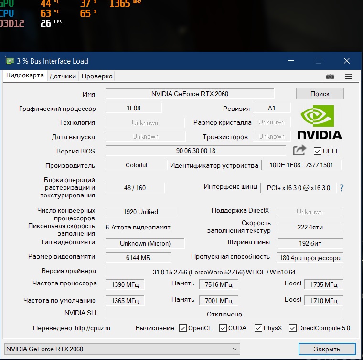Click the GPU field 1F08
The image size is (363, 360).
(x=134, y=108)
